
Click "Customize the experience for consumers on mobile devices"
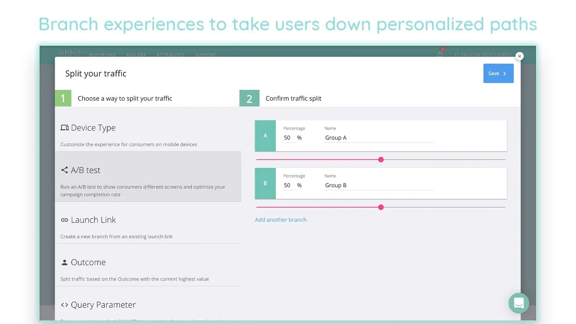click(x=129, y=144)
